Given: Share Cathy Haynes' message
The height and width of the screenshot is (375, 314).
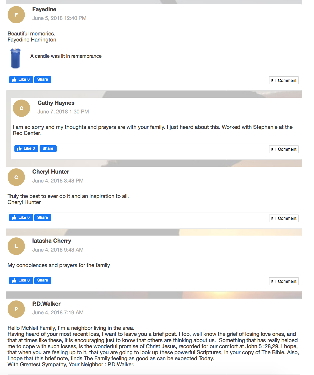Looking at the screenshot, I should coord(48,149).
